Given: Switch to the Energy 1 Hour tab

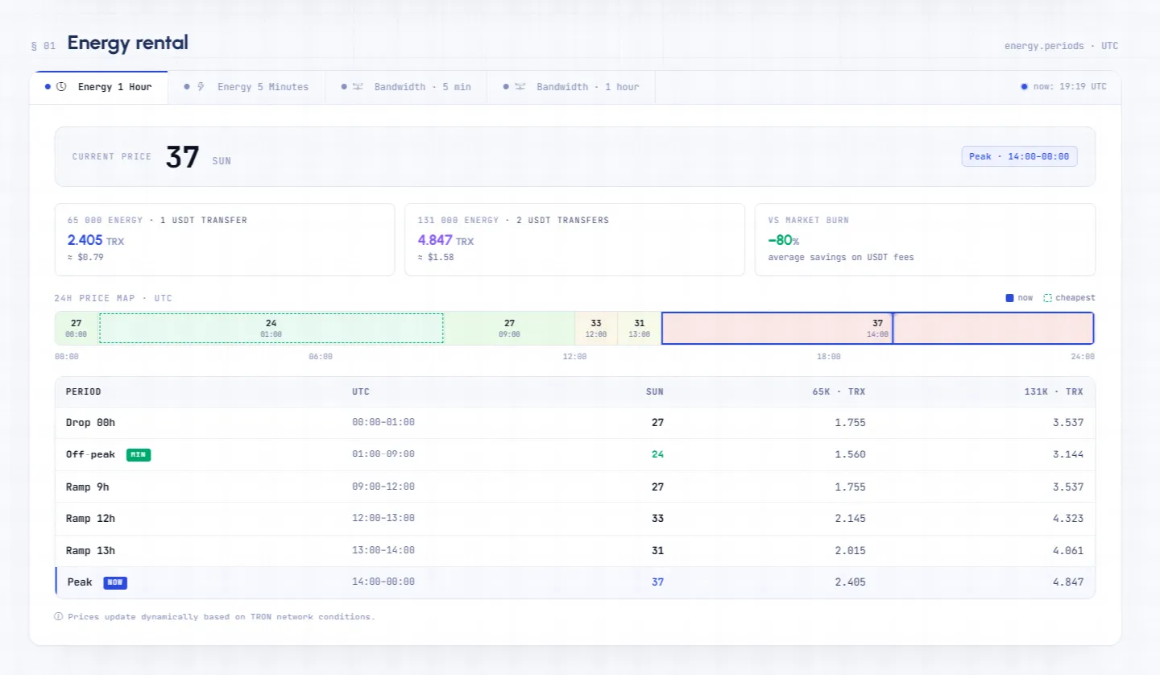Looking at the screenshot, I should pos(98,87).
